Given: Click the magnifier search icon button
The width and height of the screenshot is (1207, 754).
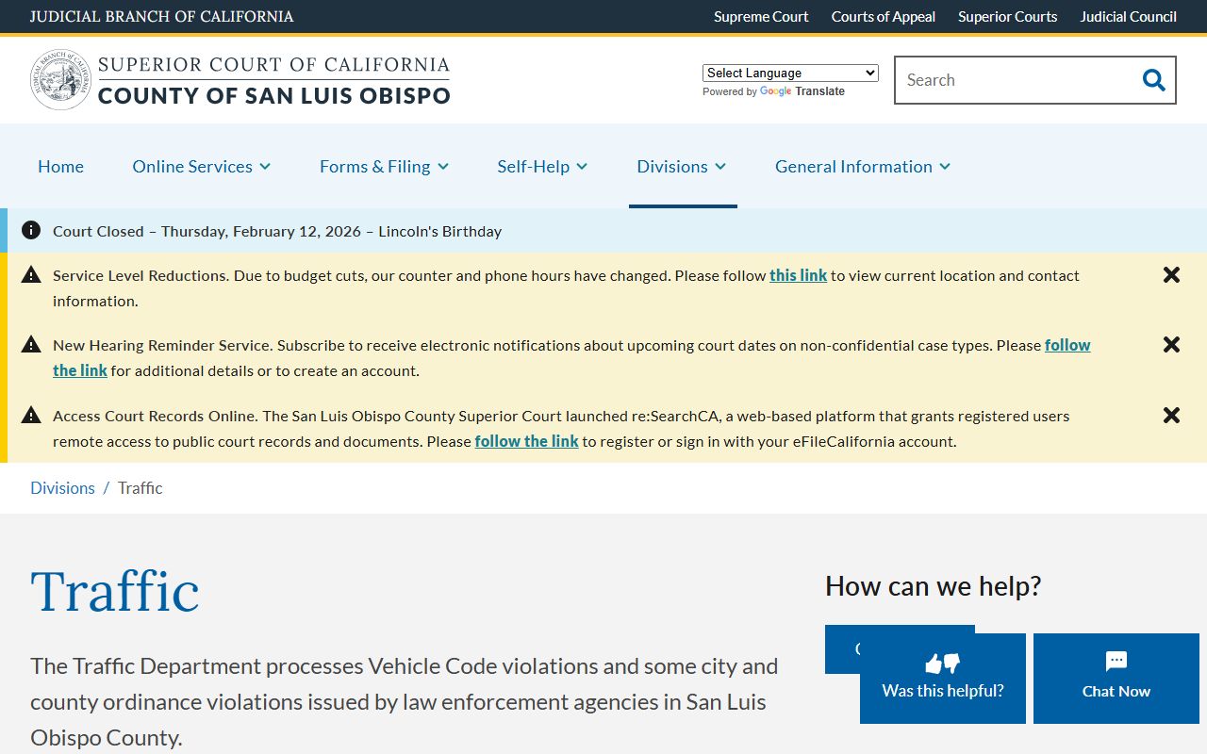Looking at the screenshot, I should point(1153,80).
